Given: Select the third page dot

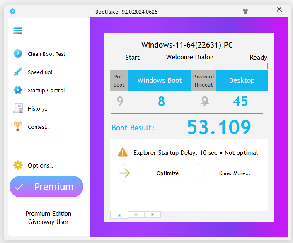Looking at the screenshot, I should (x=153, y=214).
